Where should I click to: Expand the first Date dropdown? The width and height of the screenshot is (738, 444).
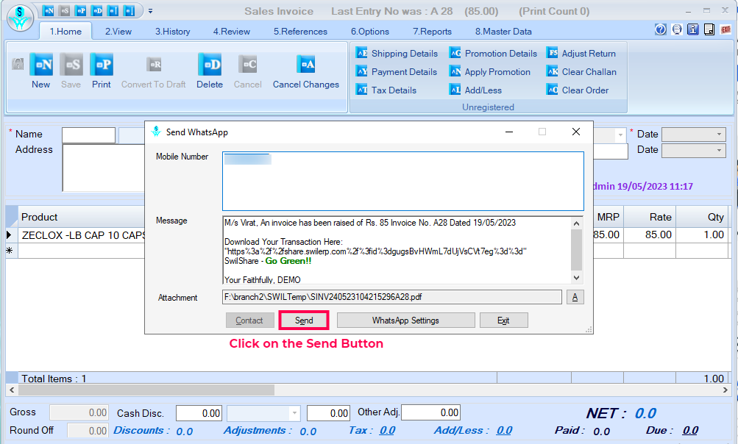[x=719, y=135]
